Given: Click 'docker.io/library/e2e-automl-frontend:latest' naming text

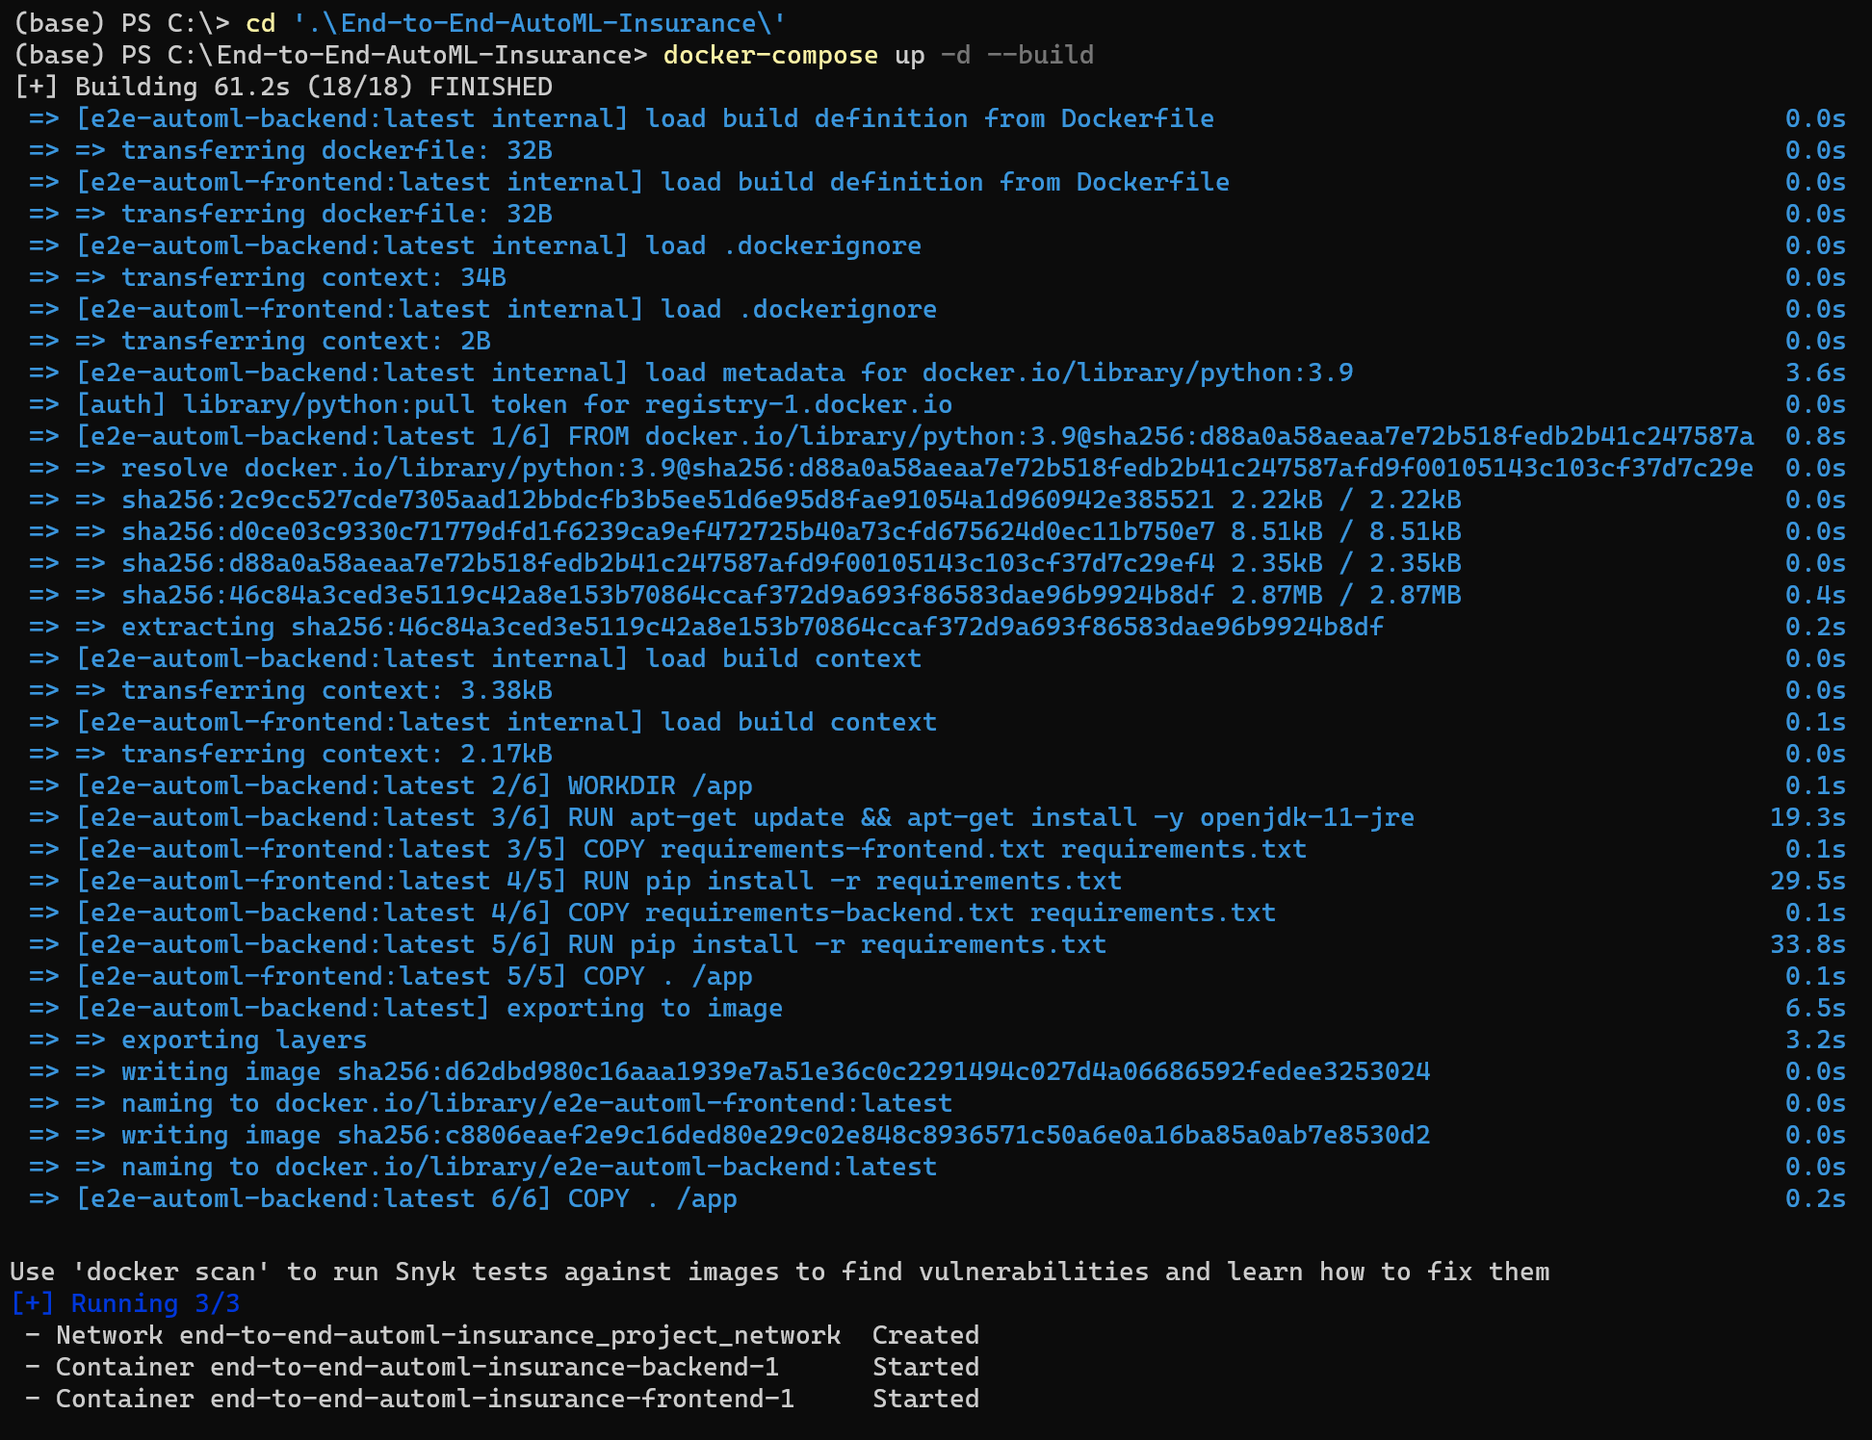Looking at the screenshot, I should 613,1103.
